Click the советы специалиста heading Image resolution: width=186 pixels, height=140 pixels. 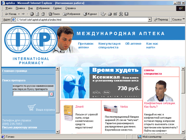(x=153, y=72)
